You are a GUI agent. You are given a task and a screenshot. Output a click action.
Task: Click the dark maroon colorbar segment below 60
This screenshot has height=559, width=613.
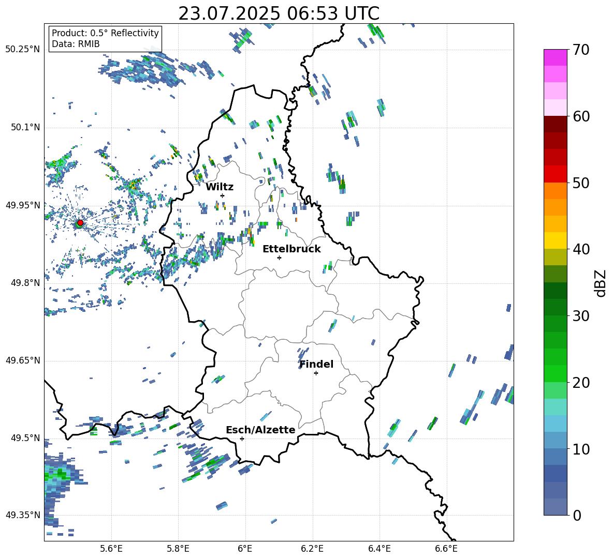point(555,124)
